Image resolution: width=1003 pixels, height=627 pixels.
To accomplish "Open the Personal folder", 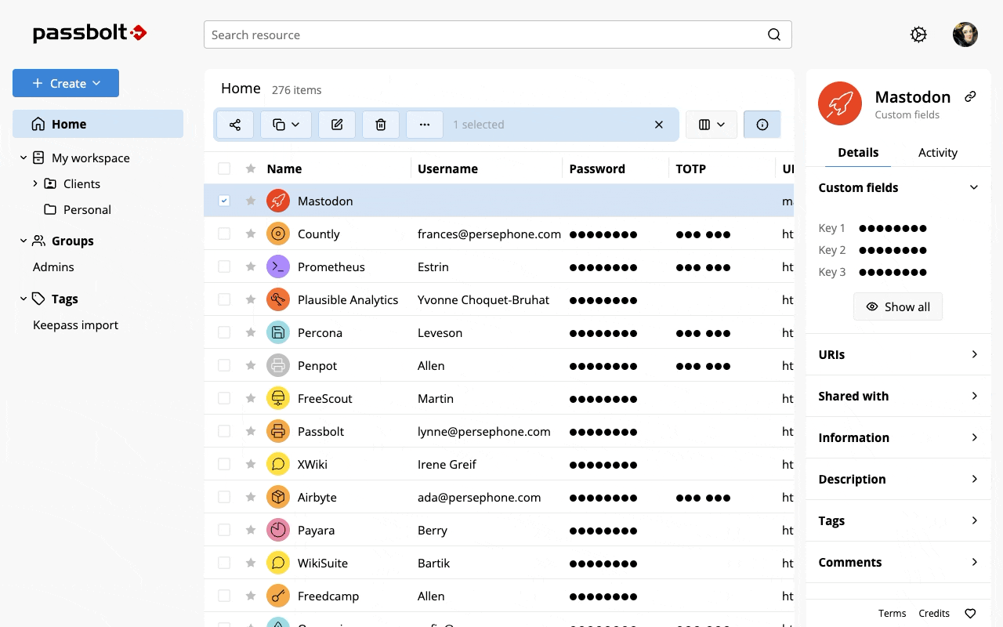I will (87, 209).
